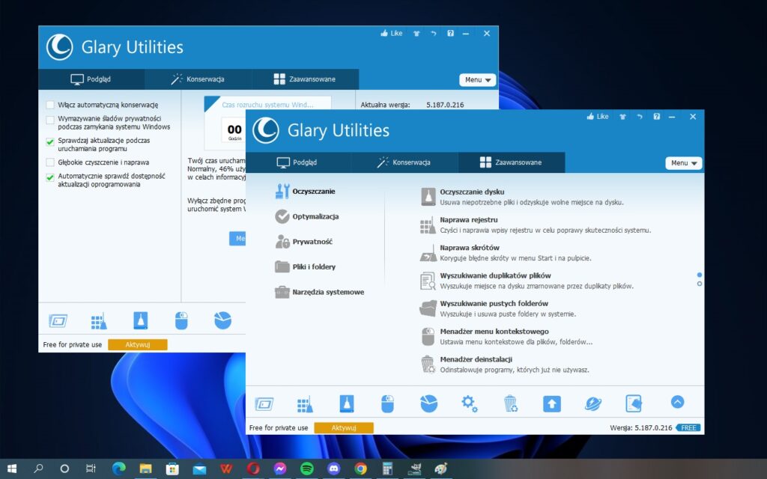Select Oczyszczanie category in sidebar
Image resolution: width=767 pixels, height=479 pixels.
(306, 191)
